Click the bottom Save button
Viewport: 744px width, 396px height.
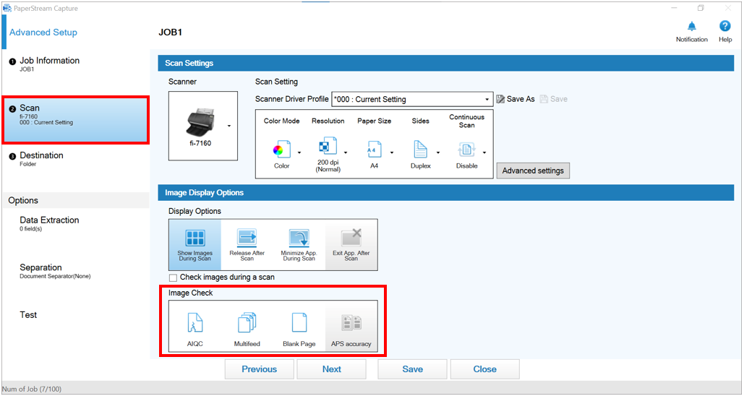click(x=412, y=369)
